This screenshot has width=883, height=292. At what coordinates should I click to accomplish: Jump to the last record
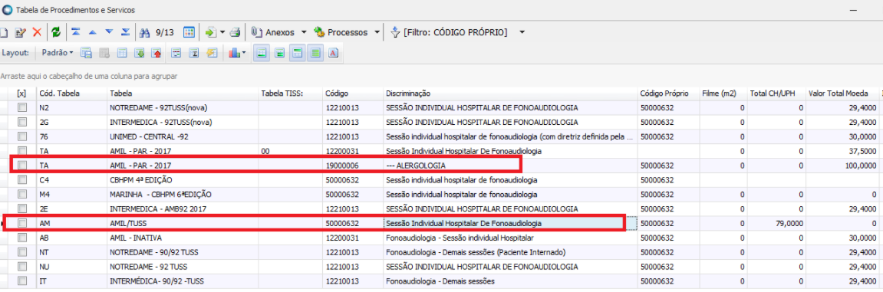point(125,33)
